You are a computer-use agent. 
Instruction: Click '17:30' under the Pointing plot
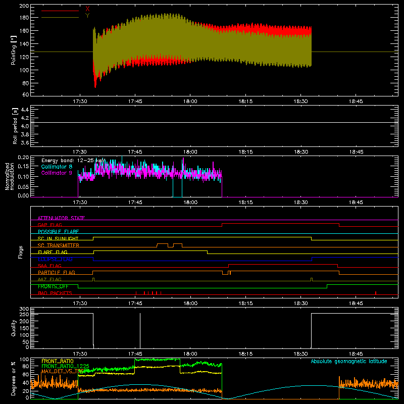(80, 102)
